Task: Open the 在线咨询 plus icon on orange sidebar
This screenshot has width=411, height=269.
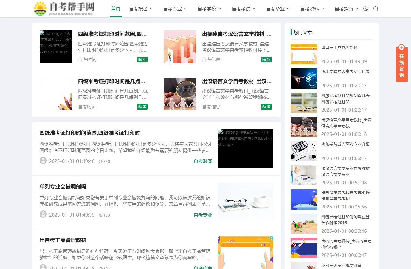Action: coord(401,47)
